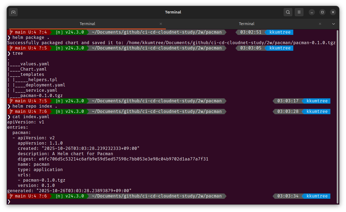The height and width of the screenshot is (212, 346).
Task: Click the 03:03:17 prompt timestamp
Action: point(288,101)
